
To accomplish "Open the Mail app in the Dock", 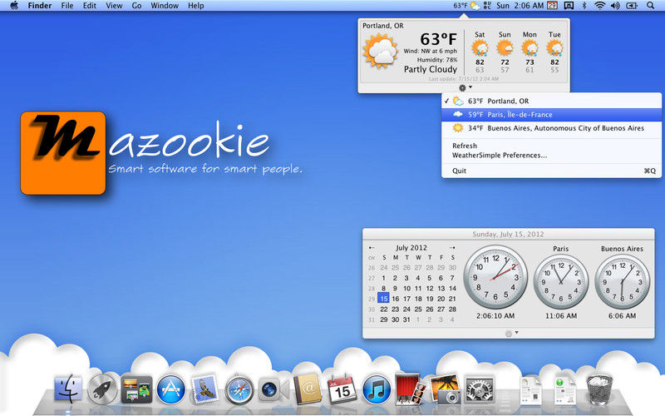I will coord(205,389).
